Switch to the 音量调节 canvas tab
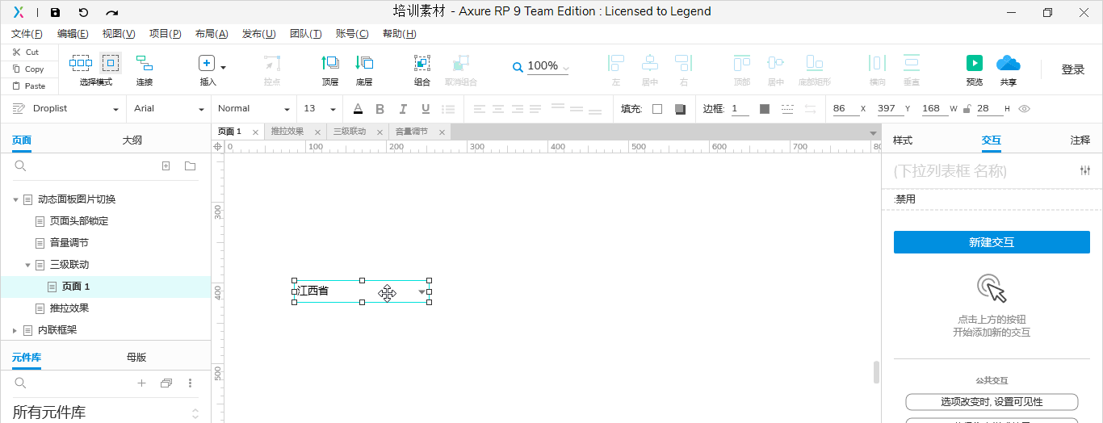 [x=412, y=132]
